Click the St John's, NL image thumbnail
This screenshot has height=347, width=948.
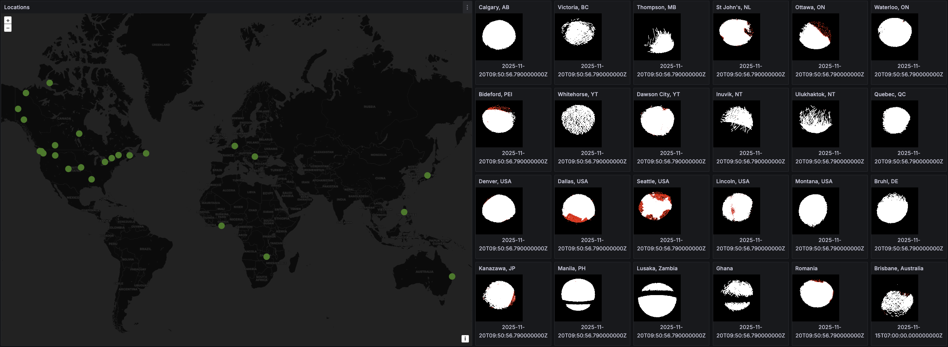pyautogui.click(x=736, y=37)
